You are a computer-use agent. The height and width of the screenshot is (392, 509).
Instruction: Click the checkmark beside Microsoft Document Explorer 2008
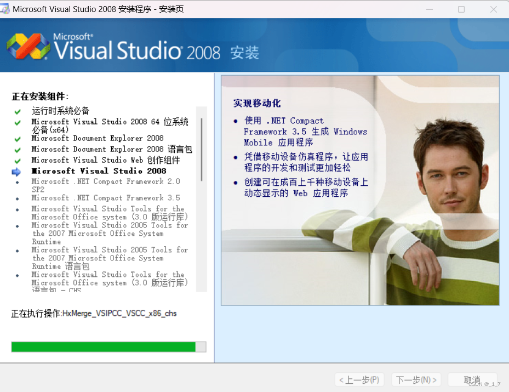click(18, 139)
